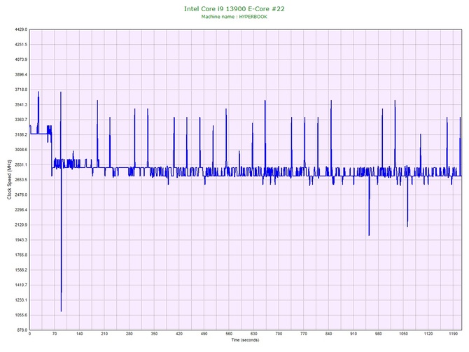The width and height of the screenshot is (469, 352).
Task: Click the x-axis tick label 980
Action: click(379, 334)
